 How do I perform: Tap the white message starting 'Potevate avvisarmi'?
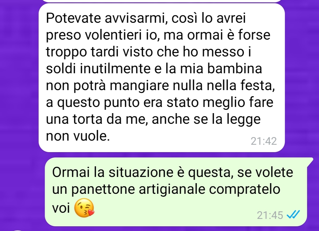click(161, 78)
